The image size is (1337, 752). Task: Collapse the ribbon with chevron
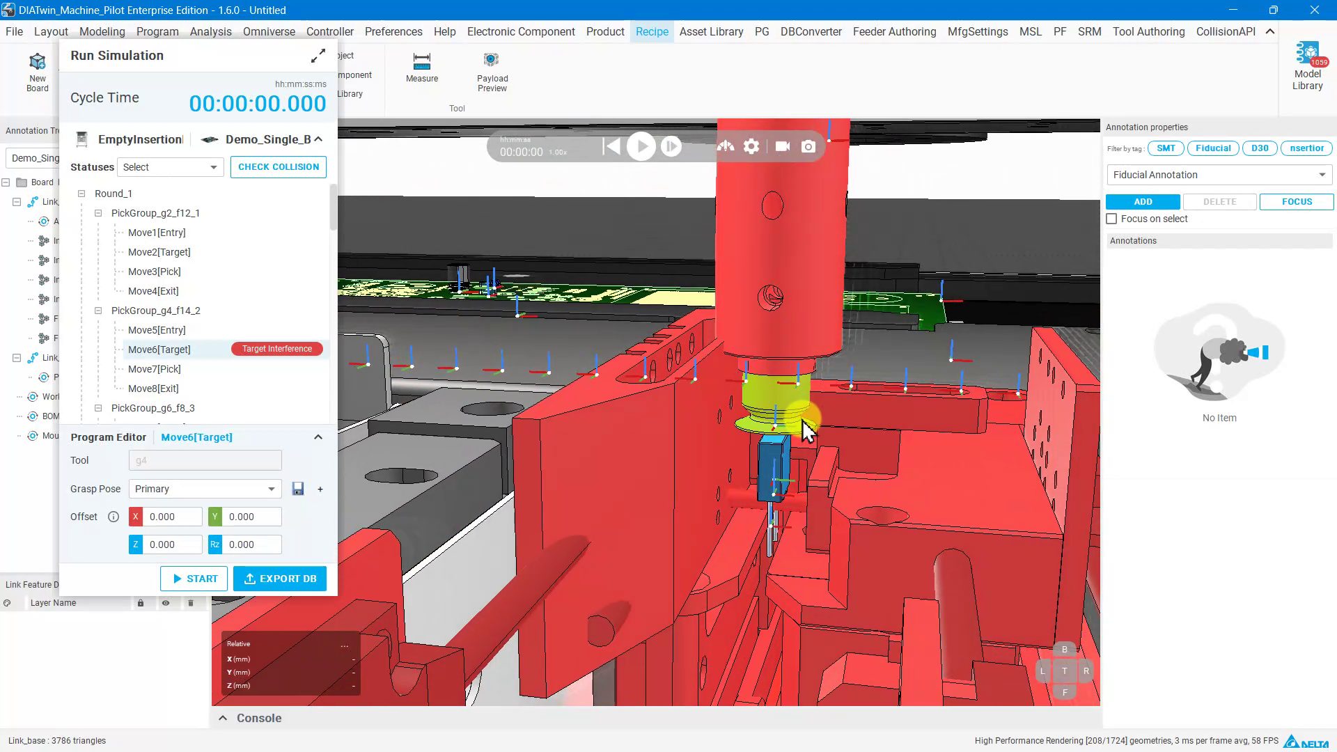tap(1270, 31)
